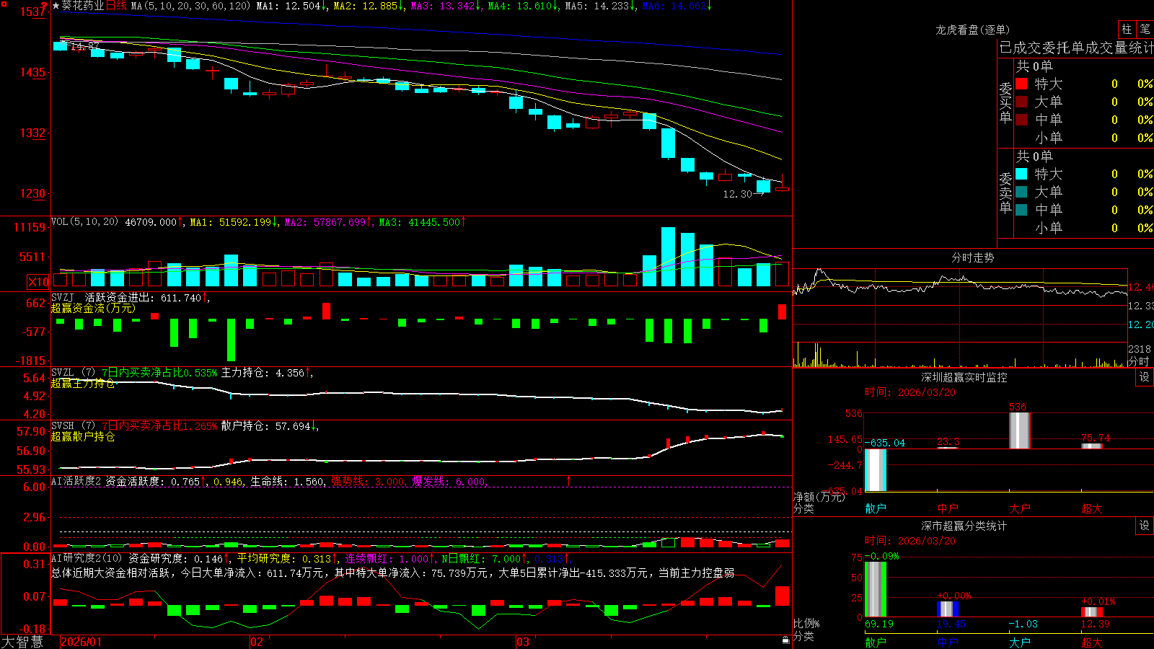Click the 19.45 中户 bar in 深市超赢分类统计
Viewport: 1154px width, 649px height.
click(948, 609)
